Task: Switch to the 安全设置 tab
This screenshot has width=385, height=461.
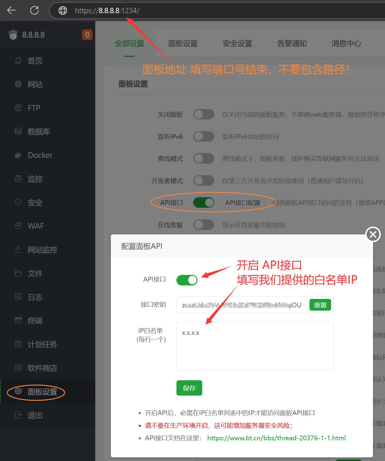Action: pos(237,44)
